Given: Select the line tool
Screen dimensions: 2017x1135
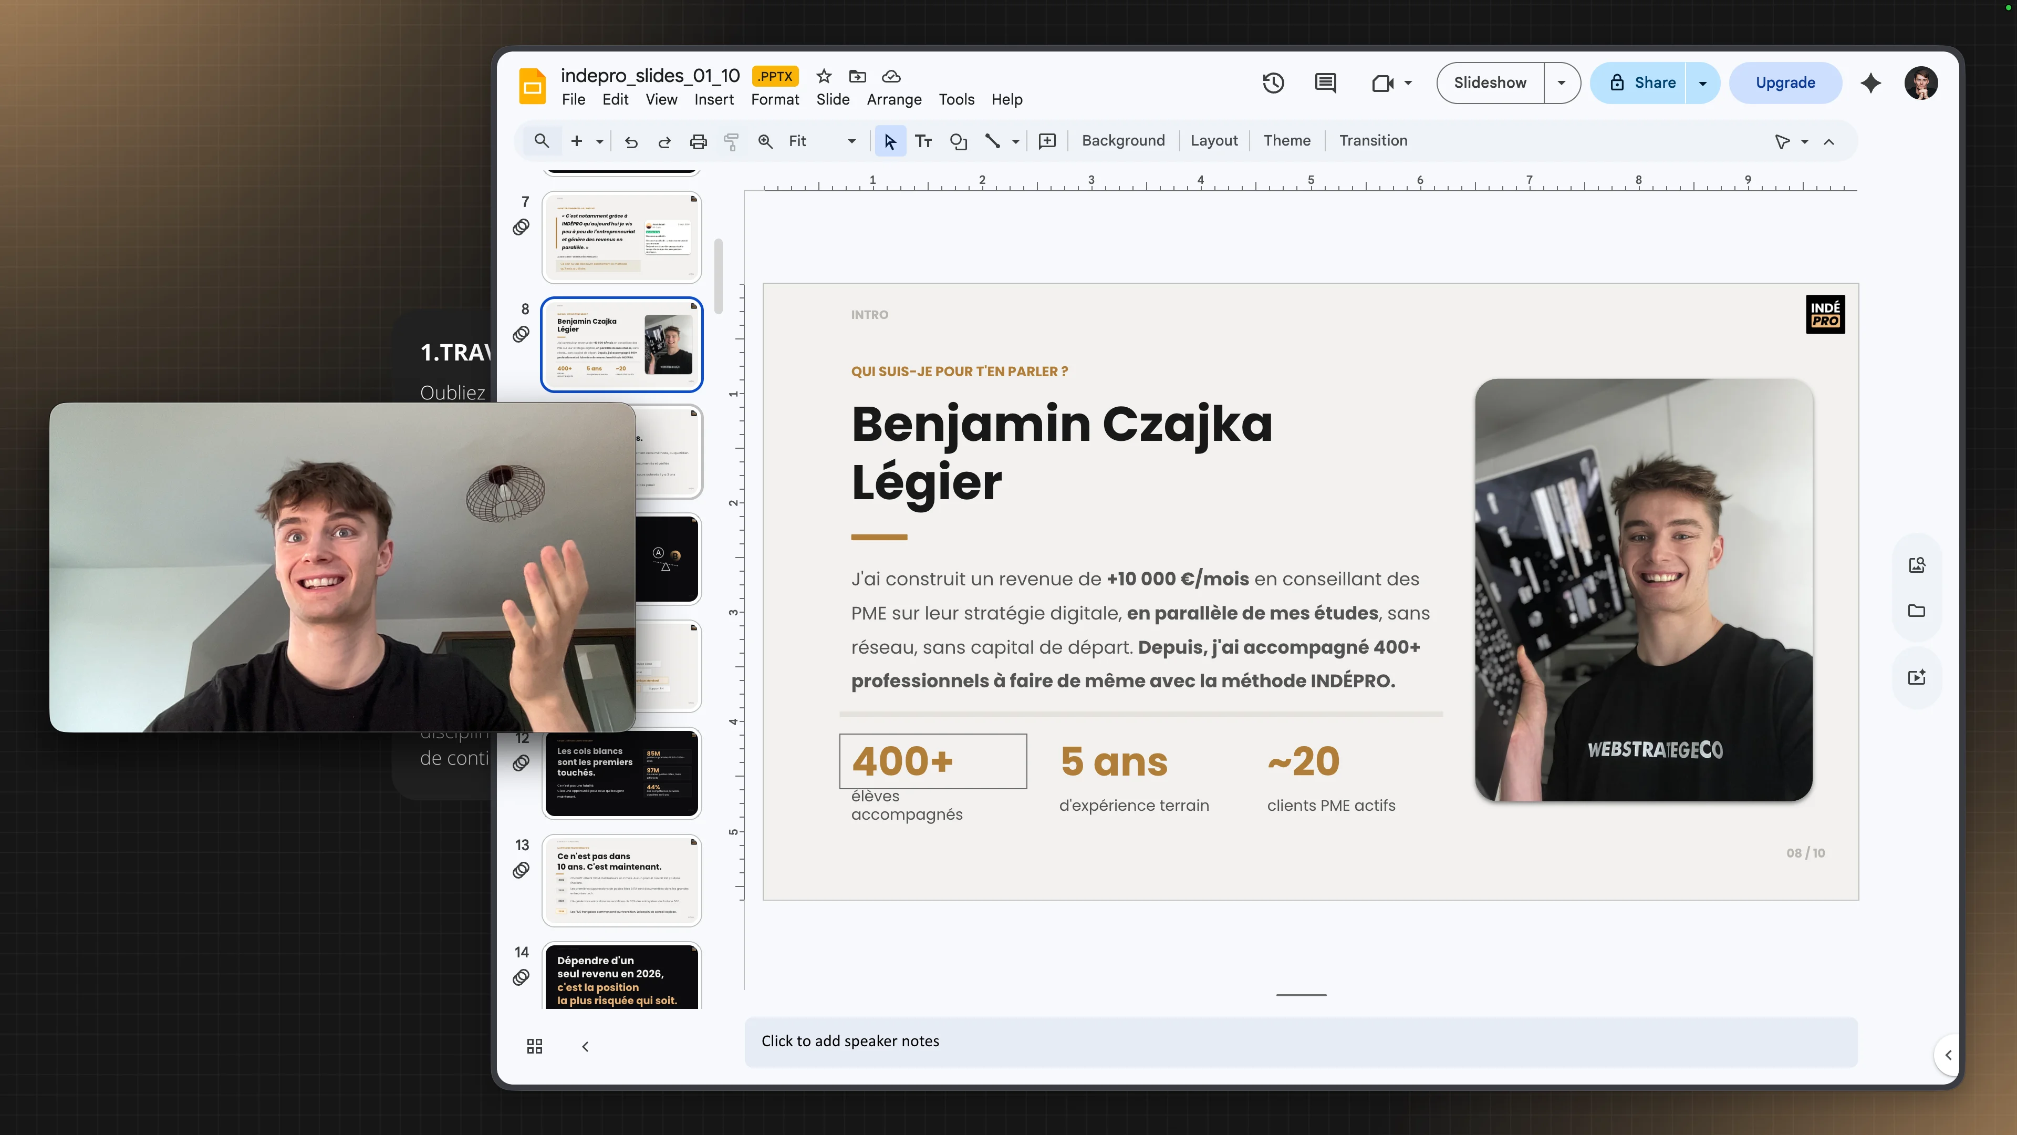Looking at the screenshot, I should pyautogui.click(x=992, y=141).
